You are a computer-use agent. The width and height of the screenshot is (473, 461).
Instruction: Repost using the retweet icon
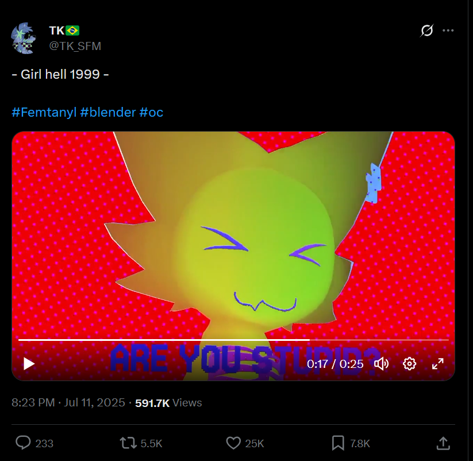point(128,443)
